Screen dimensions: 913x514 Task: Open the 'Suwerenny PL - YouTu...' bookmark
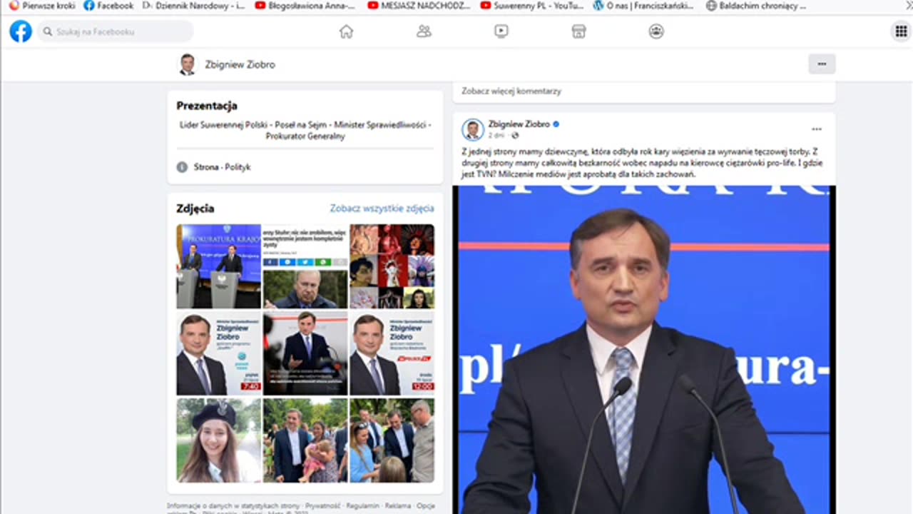[x=532, y=6]
